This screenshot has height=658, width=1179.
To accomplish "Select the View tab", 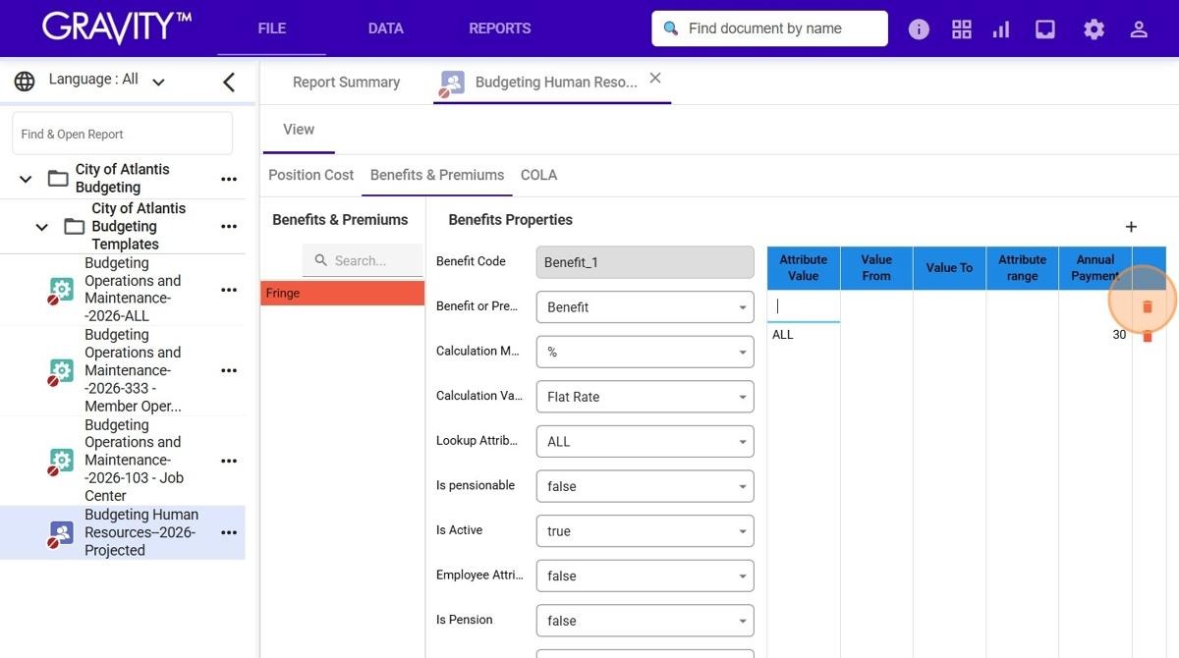I will tap(299, 130).
